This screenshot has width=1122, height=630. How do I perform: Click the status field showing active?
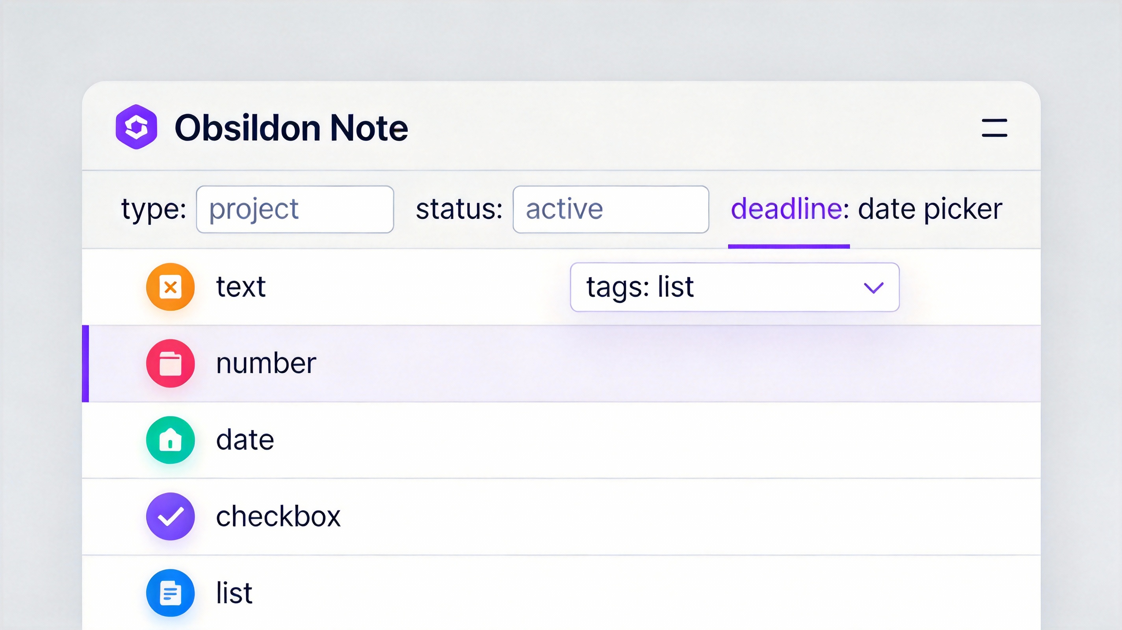(x=611, y=209)
